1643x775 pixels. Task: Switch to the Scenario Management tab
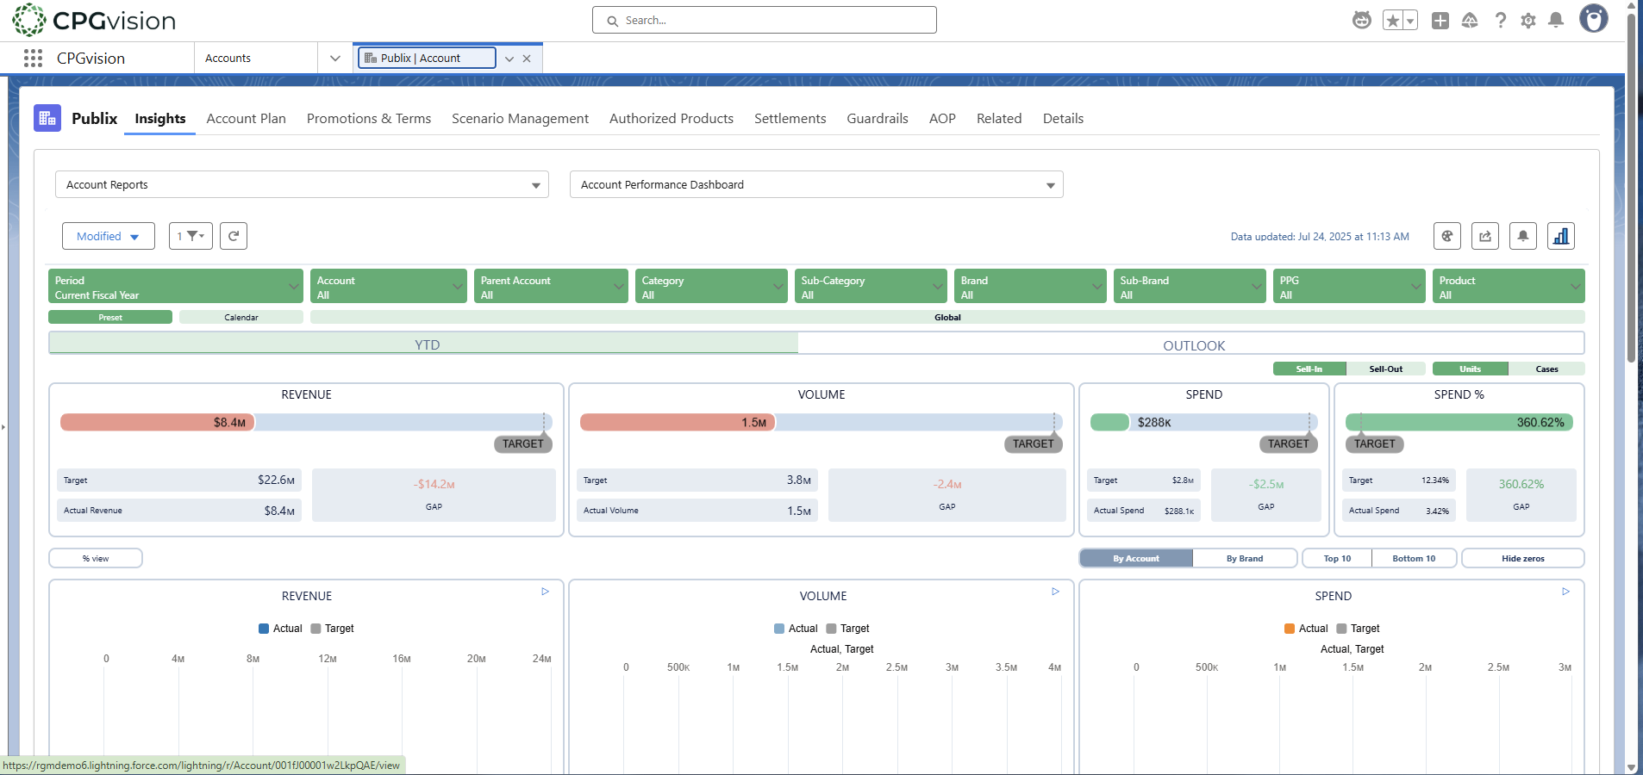[x=519, y=119]
